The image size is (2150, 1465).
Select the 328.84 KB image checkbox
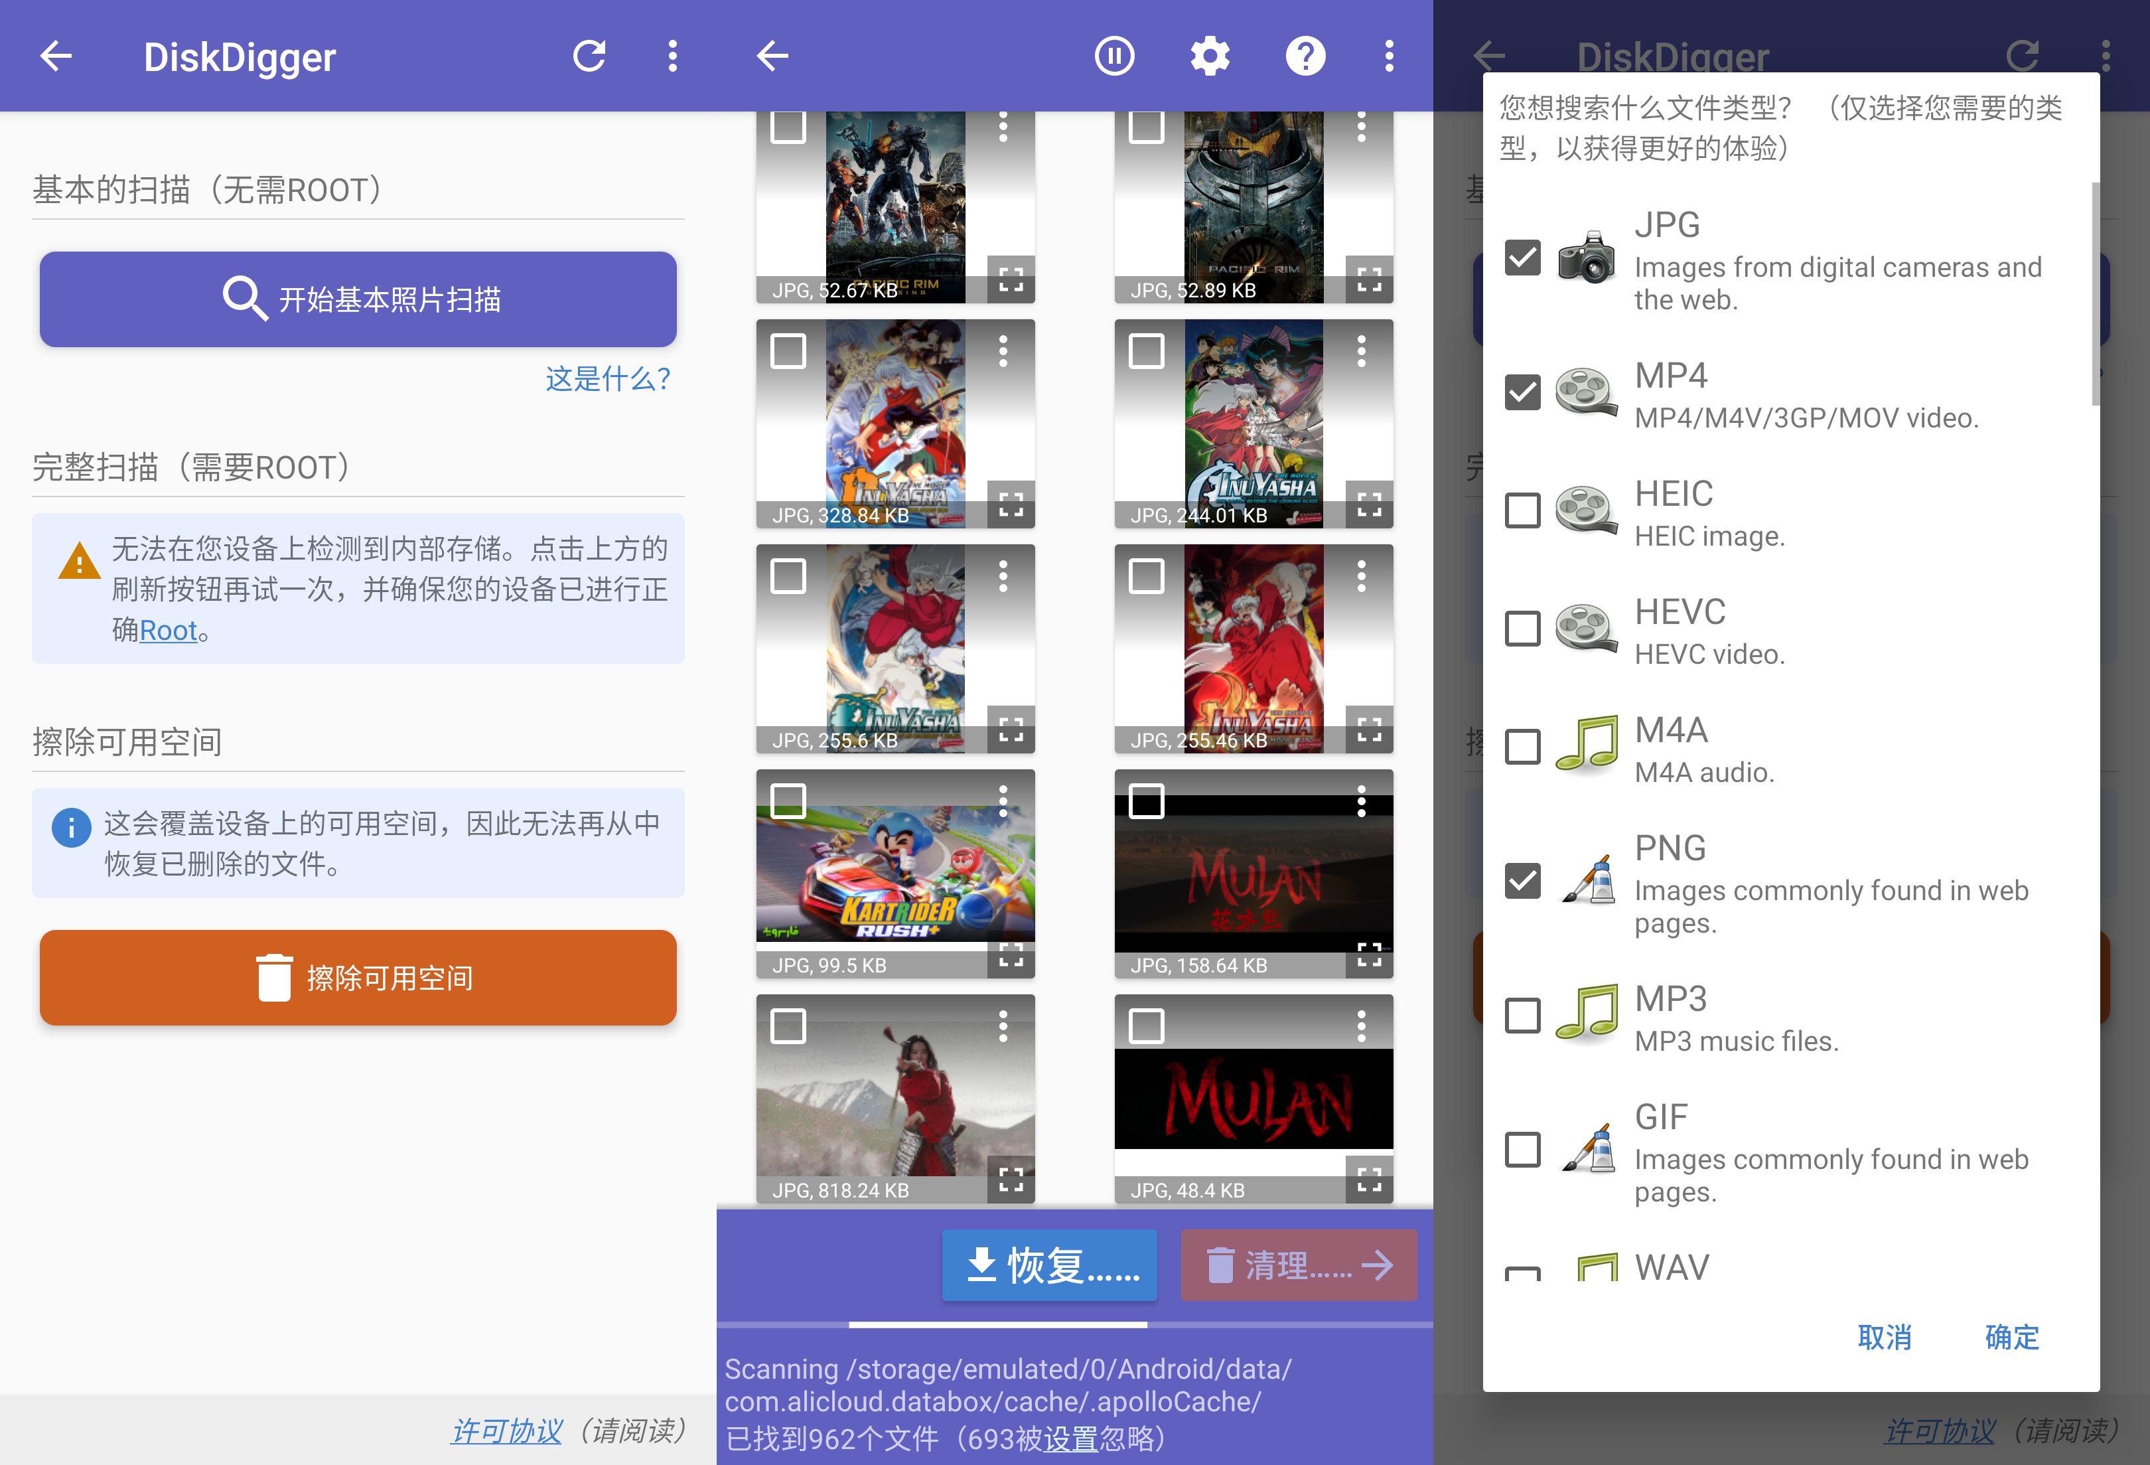click(x=788, y=352)
